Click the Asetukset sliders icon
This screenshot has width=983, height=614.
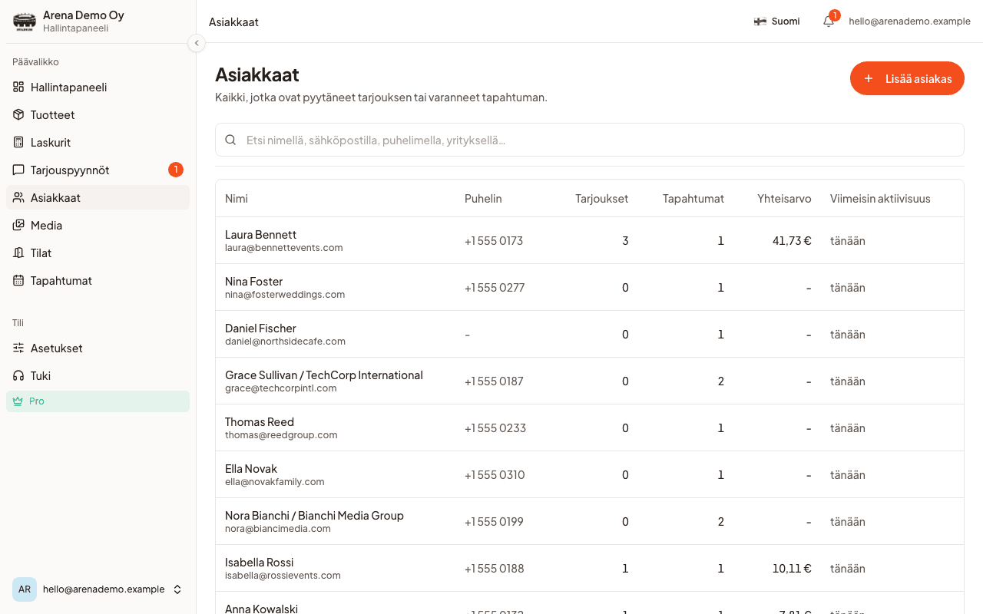click(18, 348)
